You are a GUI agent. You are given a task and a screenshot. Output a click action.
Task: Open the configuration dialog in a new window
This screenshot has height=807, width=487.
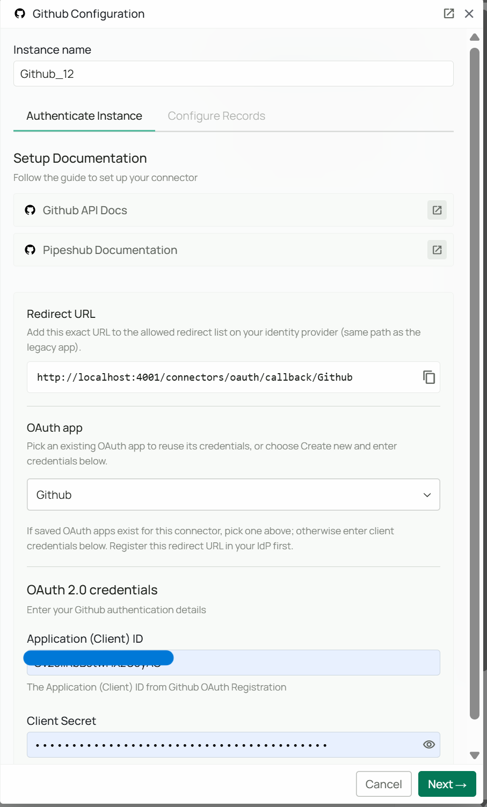(449, 13)
